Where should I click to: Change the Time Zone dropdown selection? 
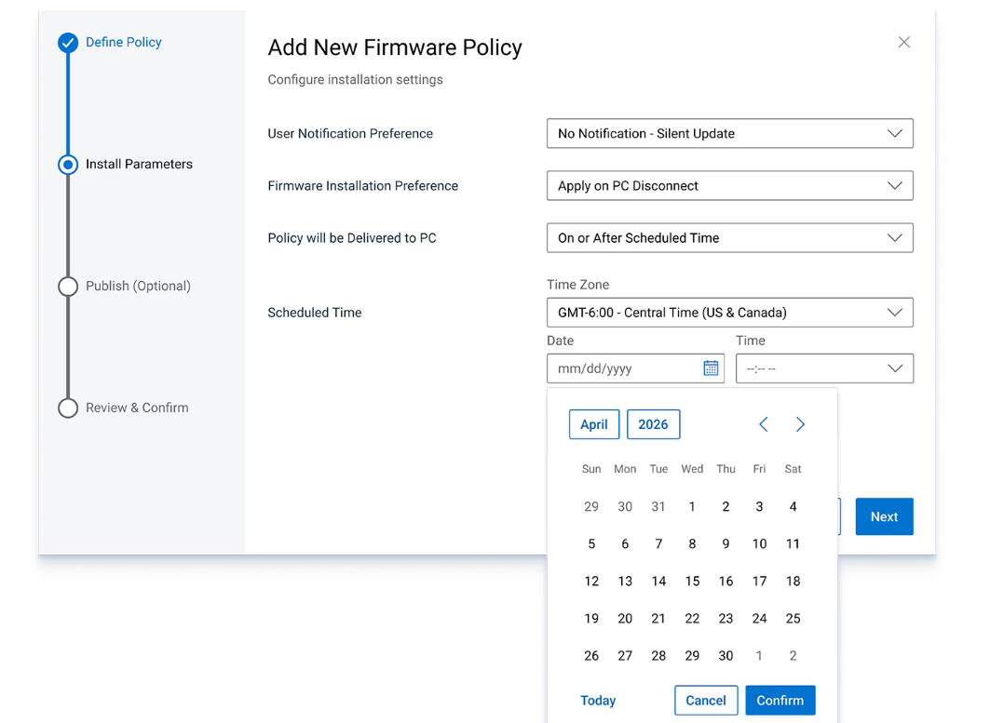[x=729, y=313]
